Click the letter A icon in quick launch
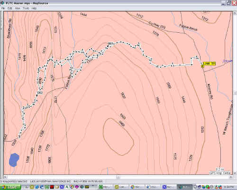237x190 pixels. coord(67,187)
